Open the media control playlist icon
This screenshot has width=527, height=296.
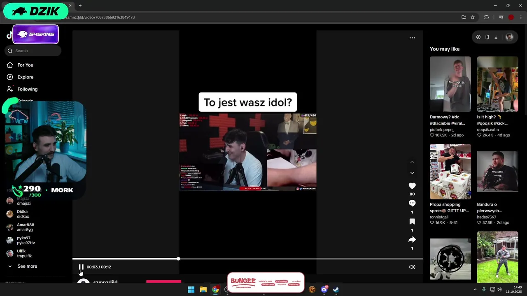point(501,17)
